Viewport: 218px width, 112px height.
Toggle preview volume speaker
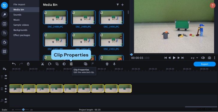tap(203, 58)
